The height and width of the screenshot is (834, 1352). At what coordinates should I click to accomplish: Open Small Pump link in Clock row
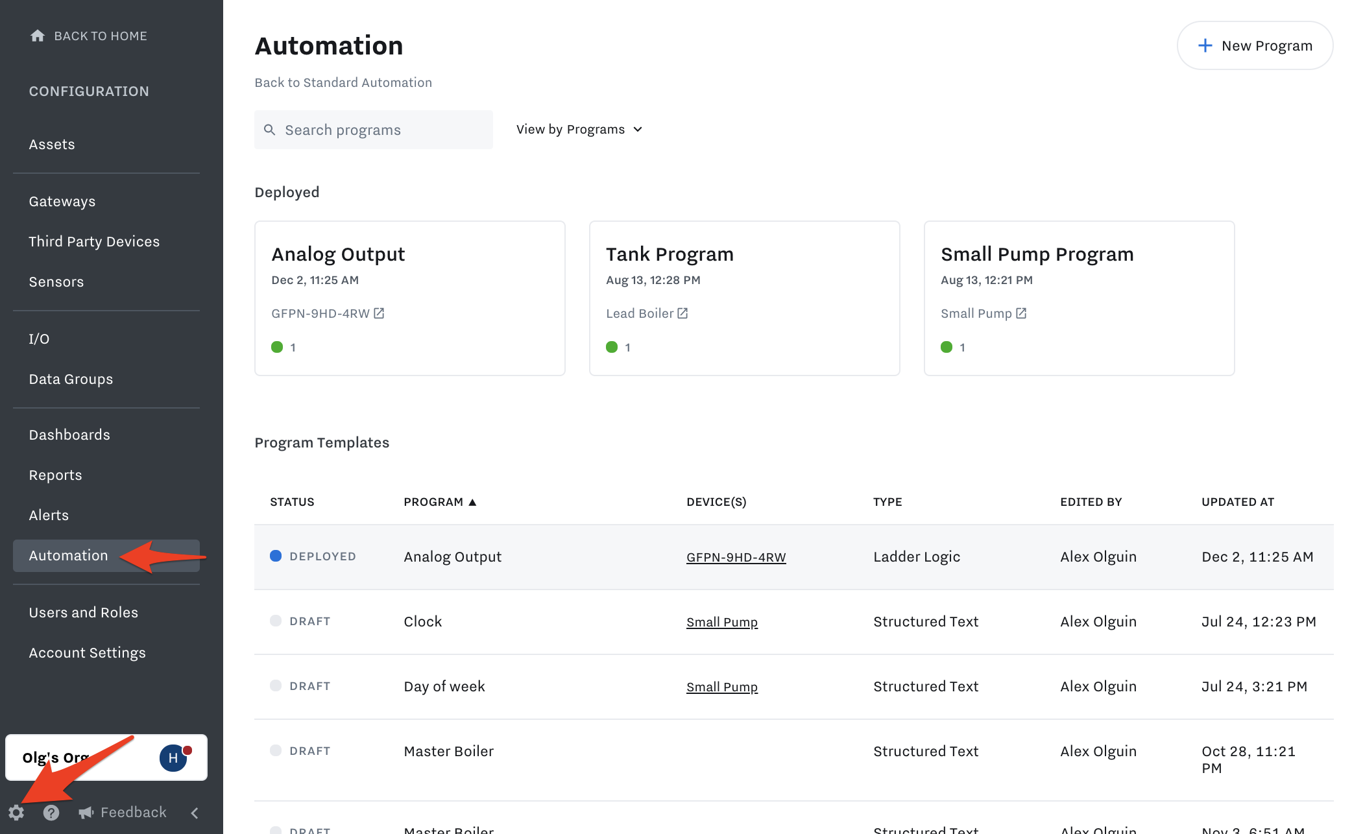[722, 622]
